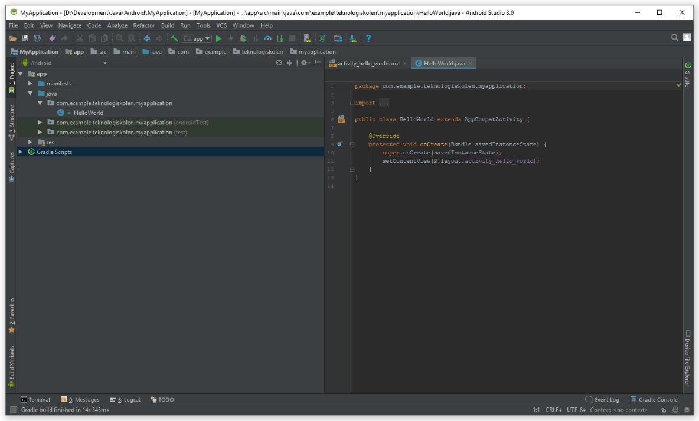Click Attach debugger to process icon

click(280, 39)
